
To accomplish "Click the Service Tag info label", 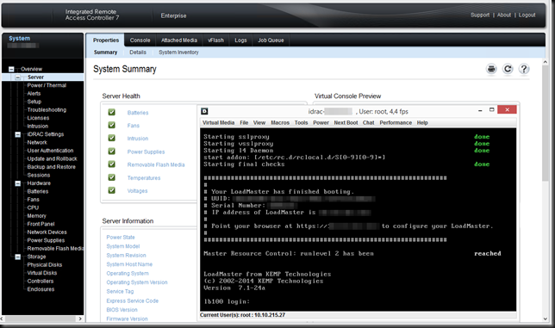I will tap(120, 292).
